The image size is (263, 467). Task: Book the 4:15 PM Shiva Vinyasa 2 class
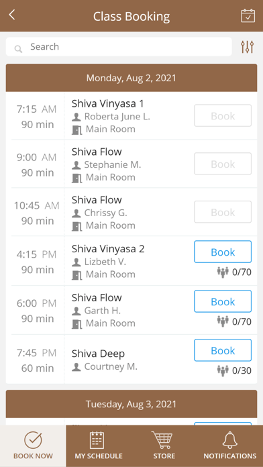click(x=223, y=252)
